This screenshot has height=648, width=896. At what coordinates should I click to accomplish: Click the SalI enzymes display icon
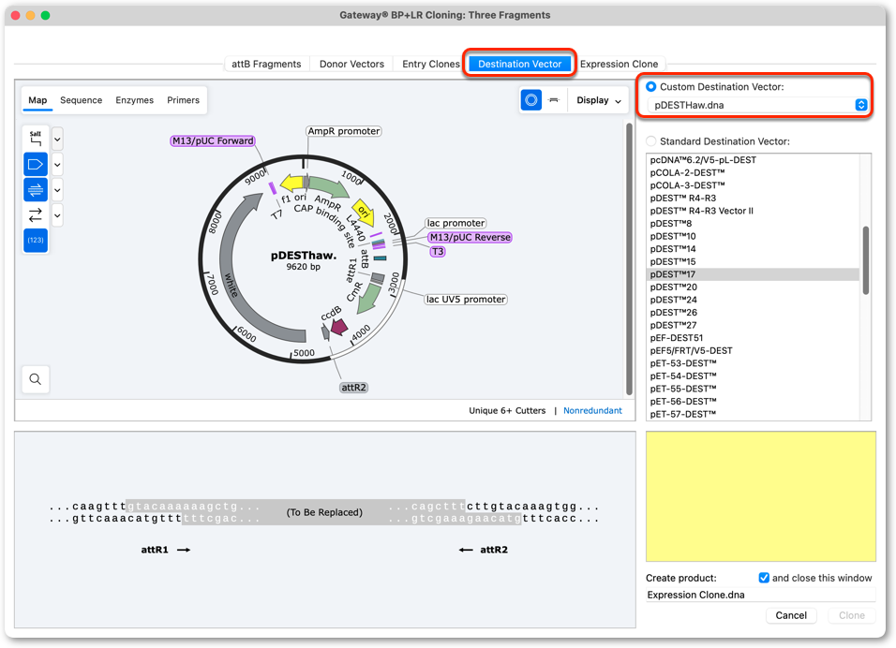point(36,139)
